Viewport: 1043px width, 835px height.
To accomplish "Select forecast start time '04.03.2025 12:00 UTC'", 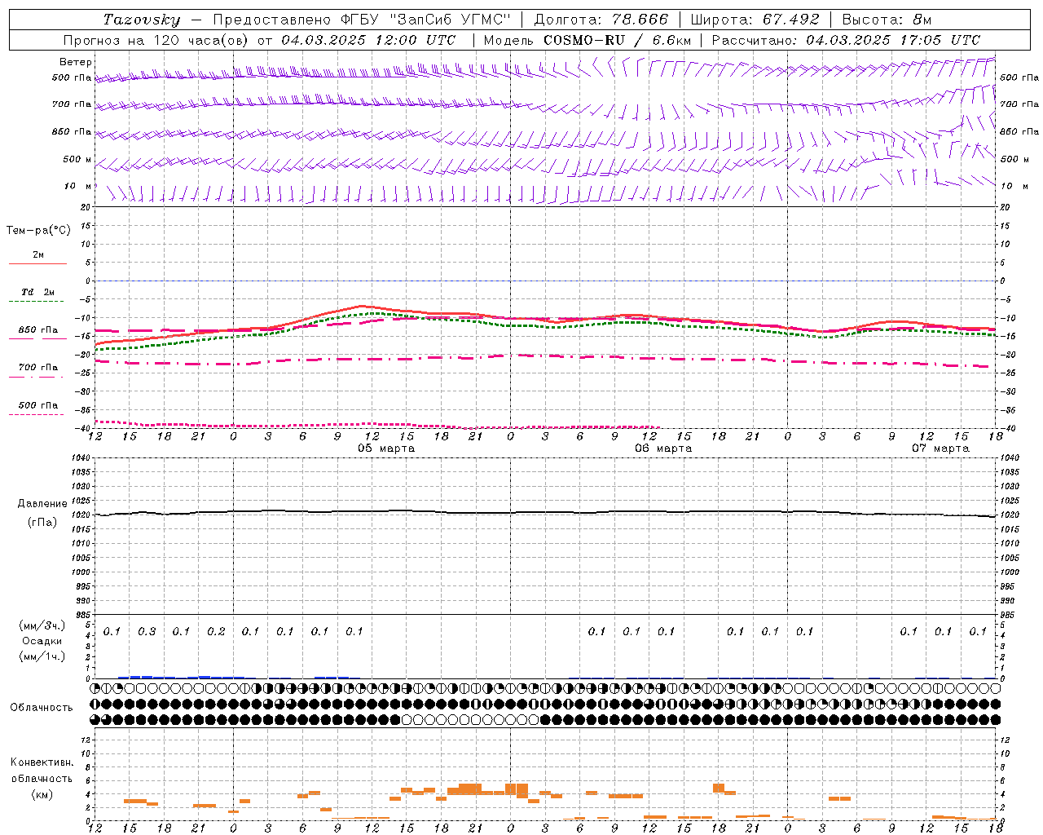I will [368, 40].
